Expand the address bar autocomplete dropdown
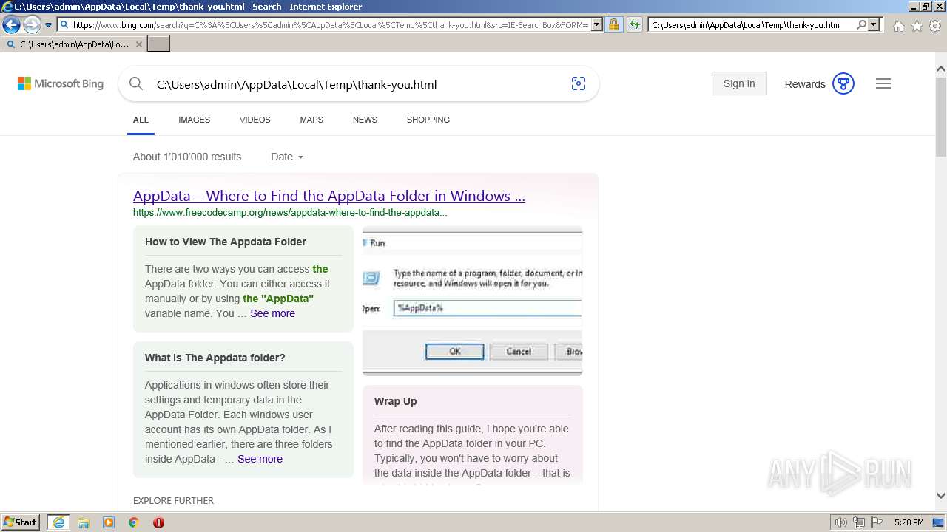 [596, 24]
